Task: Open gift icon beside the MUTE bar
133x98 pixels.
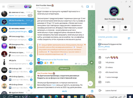Action: coord(92,91)
